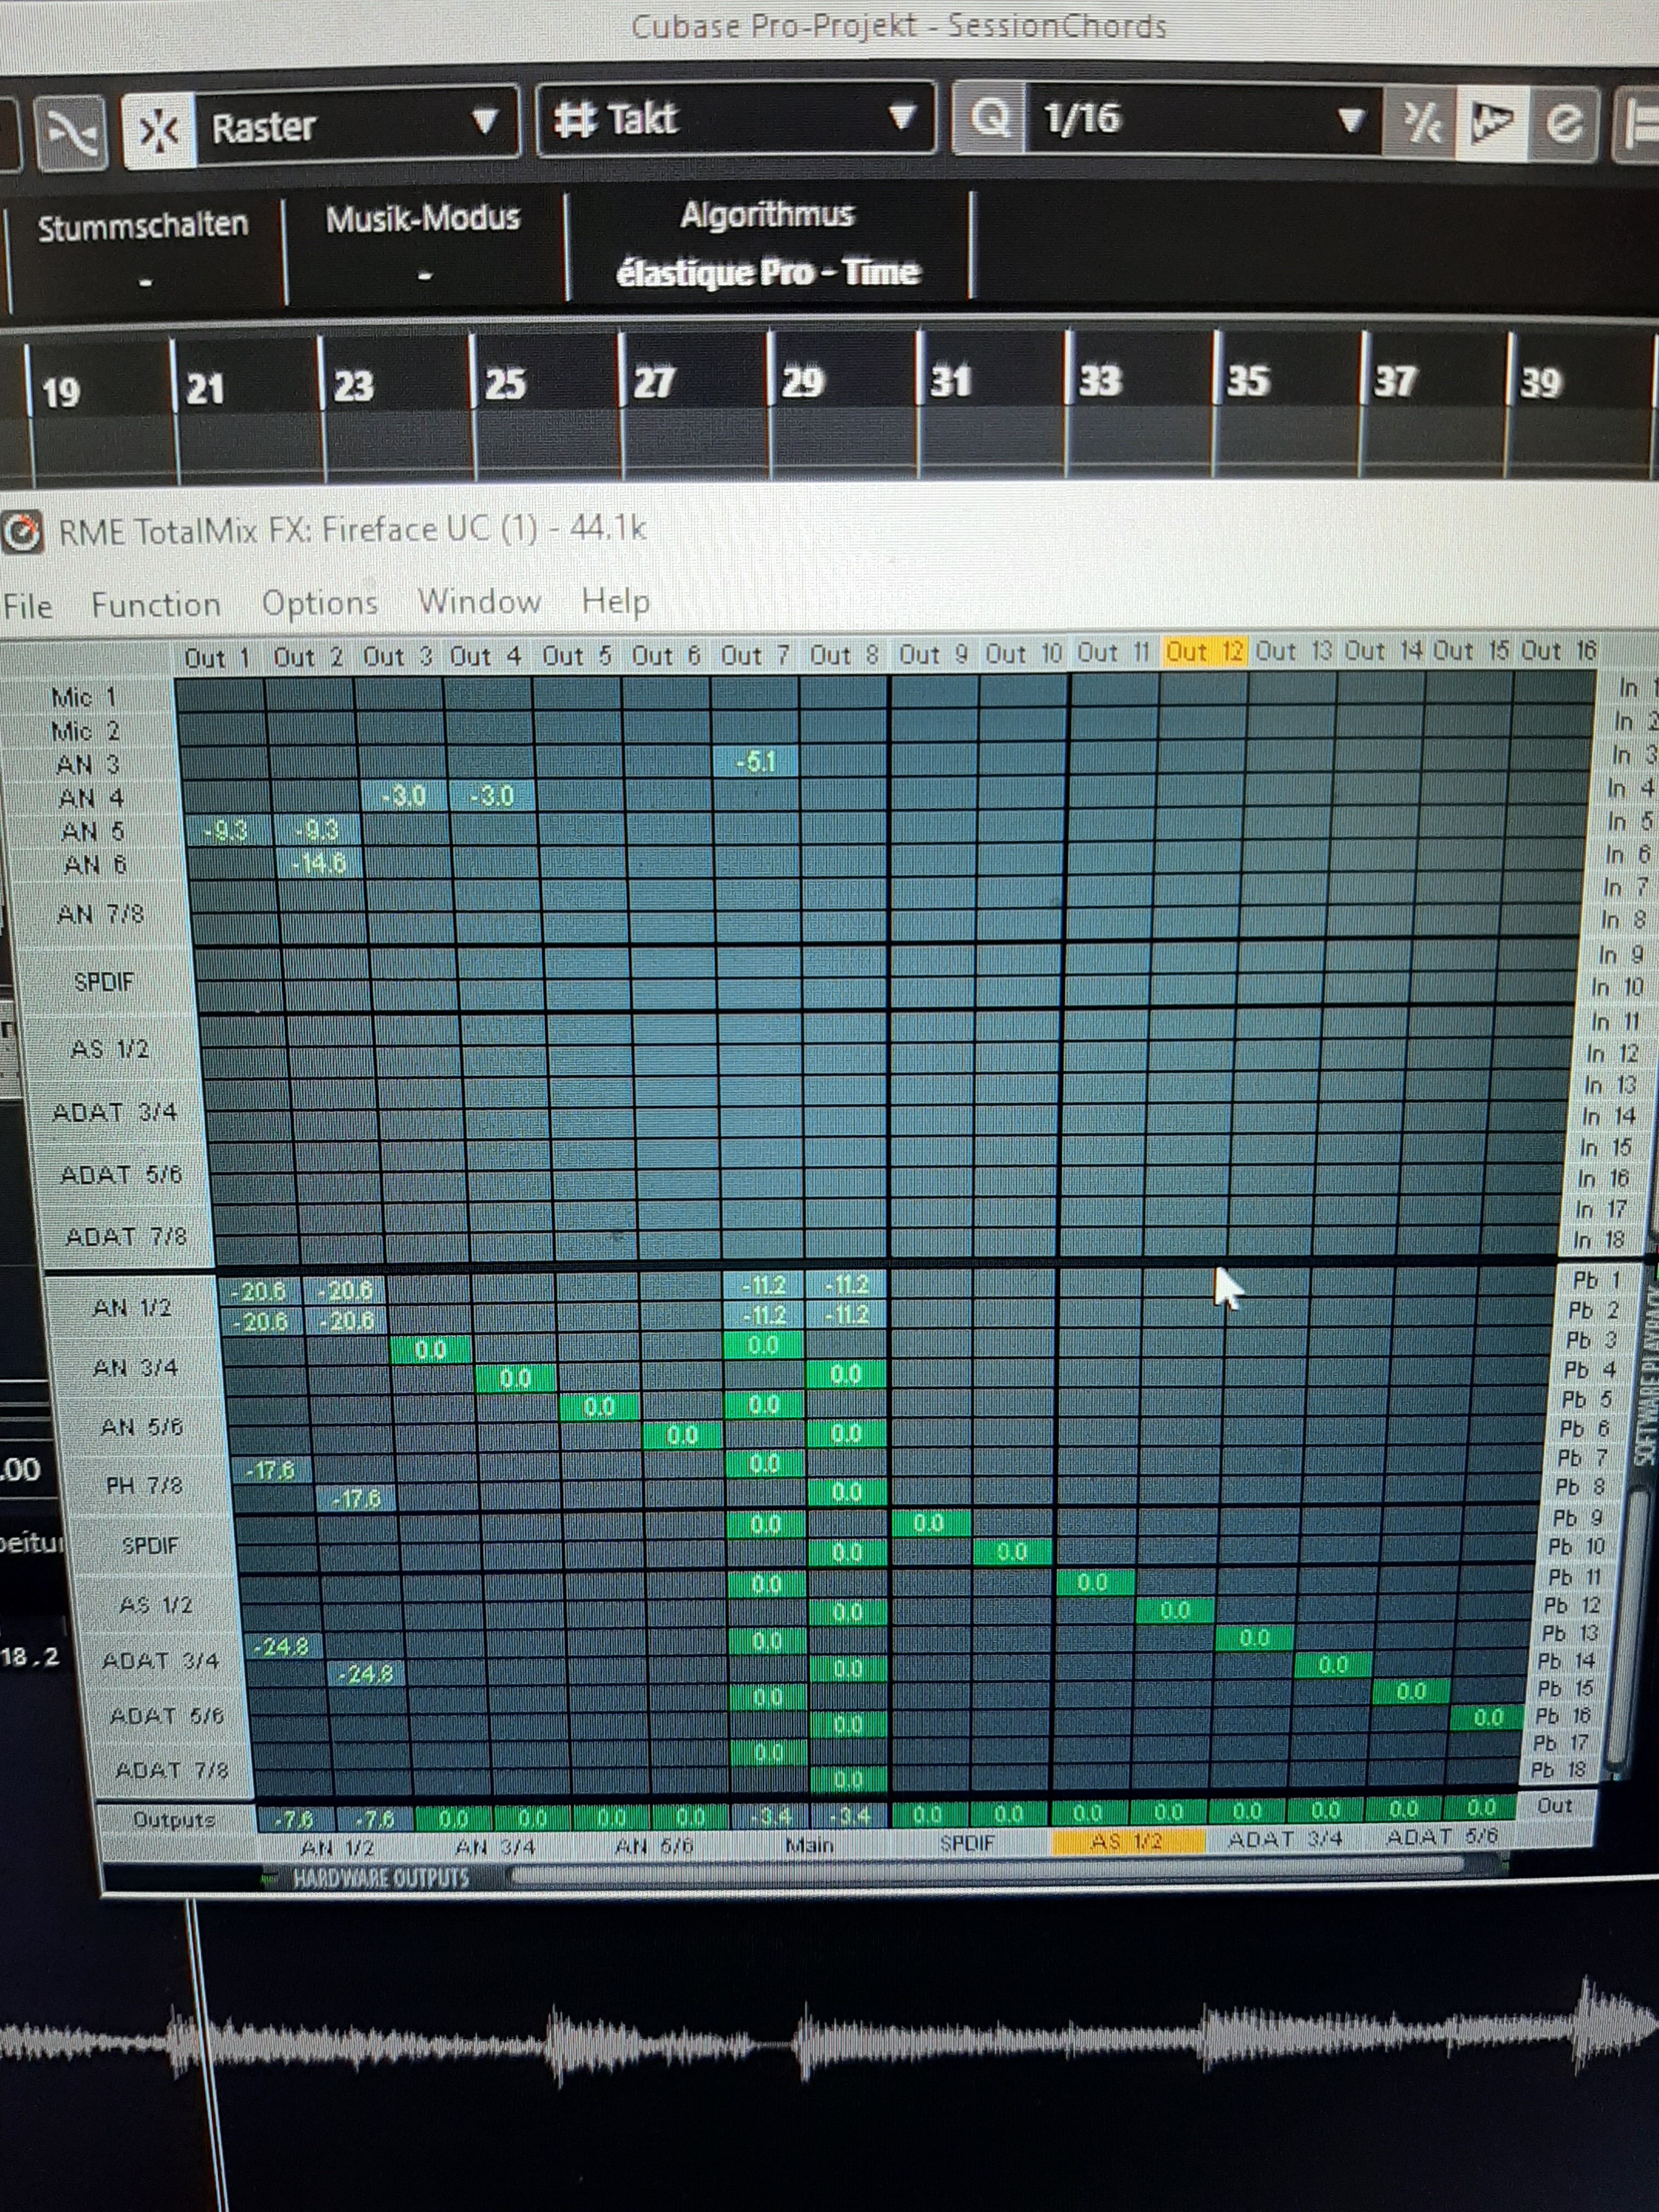Click the Musik-Modus info field
1659x2212 pixels.
[x=424, y=245]
